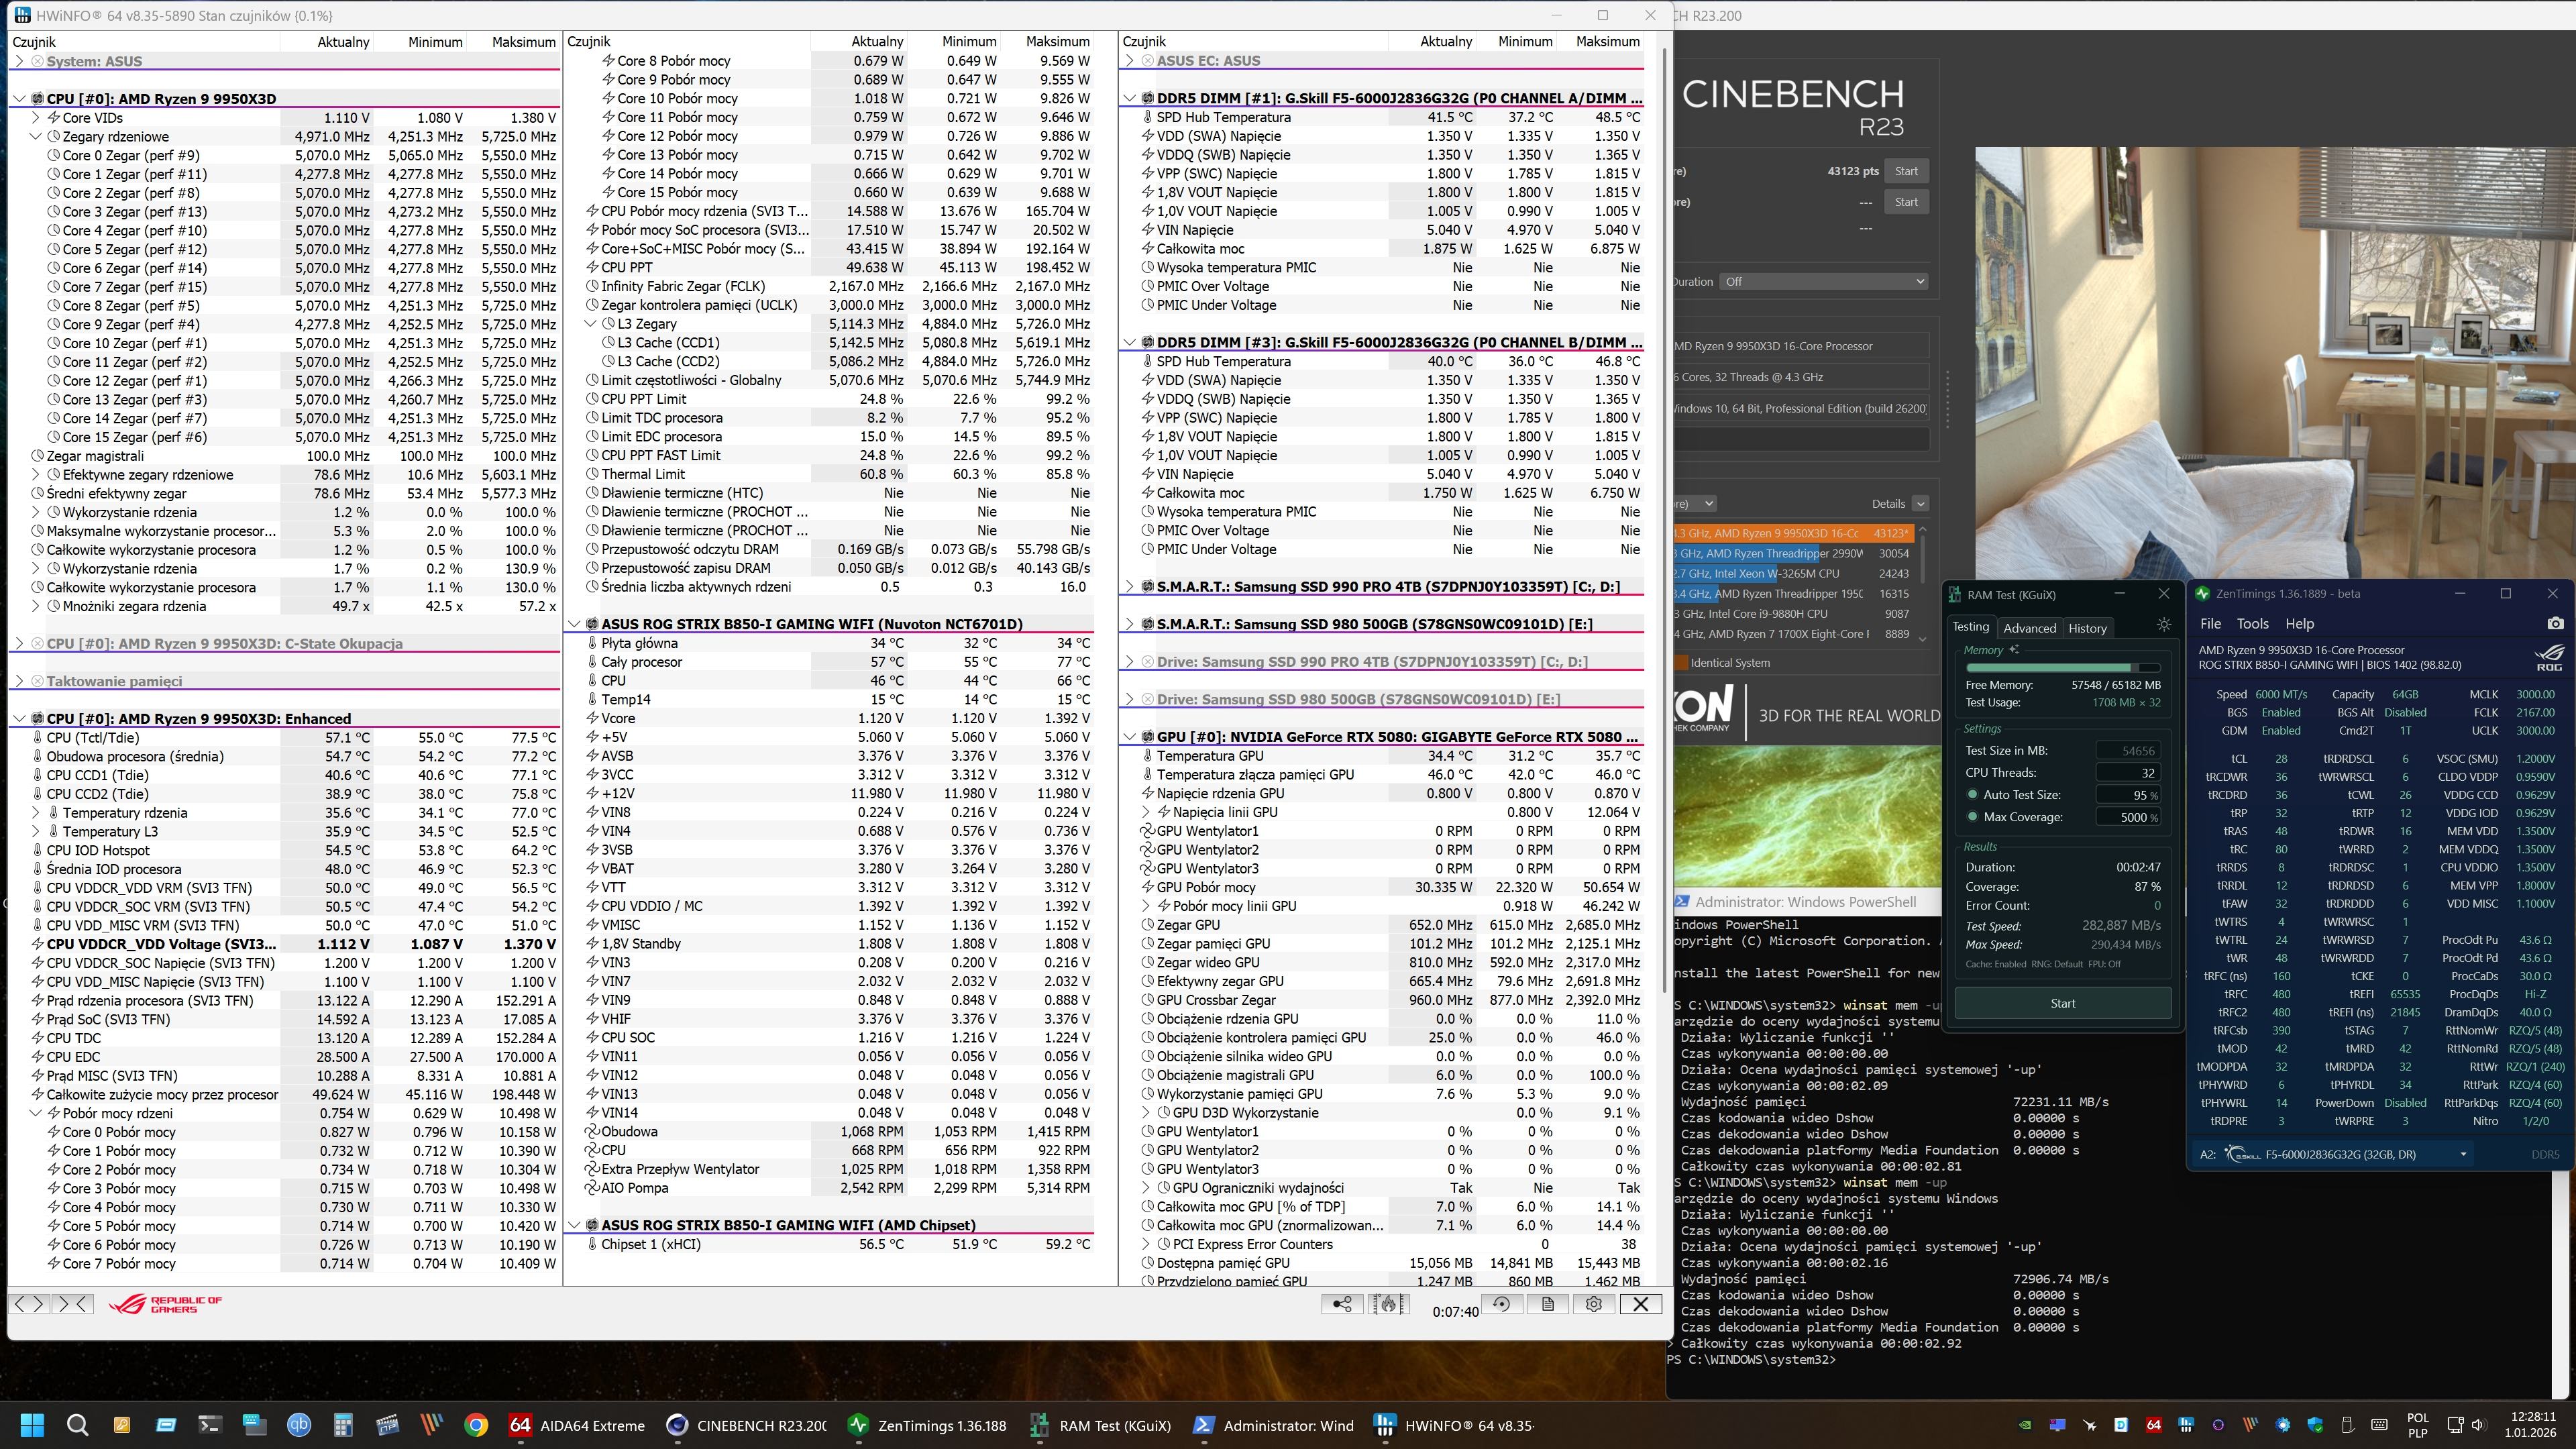This screenshot has height=1449, width=2576.
Task: Start the Cinebench multi core test
Action: 1906,171
